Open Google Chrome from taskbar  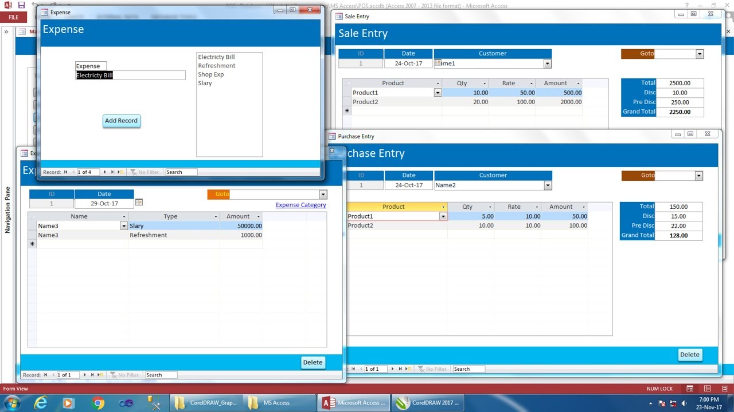point(98,403)
